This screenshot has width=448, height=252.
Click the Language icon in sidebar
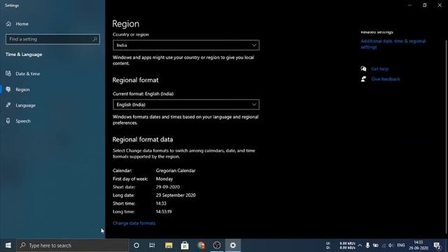click(8, 105)
